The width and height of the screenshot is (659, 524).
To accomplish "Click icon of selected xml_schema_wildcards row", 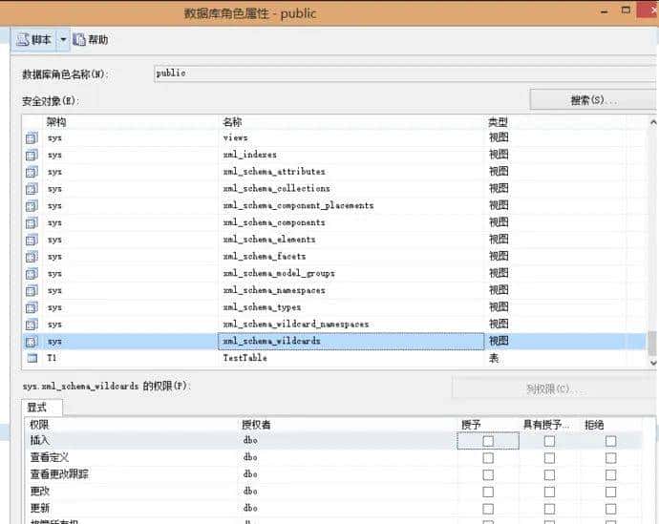I will pyautogui.click(x=32, y=342).
